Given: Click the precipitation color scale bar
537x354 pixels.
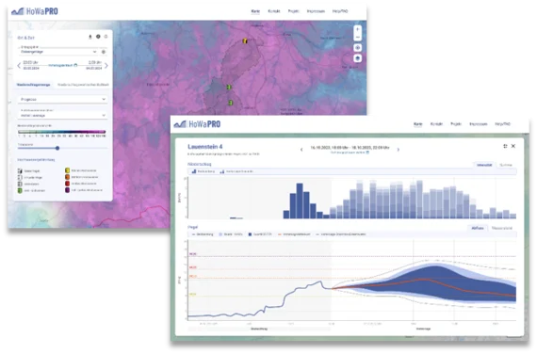Looking at the screenshot, I should (61, 132).
